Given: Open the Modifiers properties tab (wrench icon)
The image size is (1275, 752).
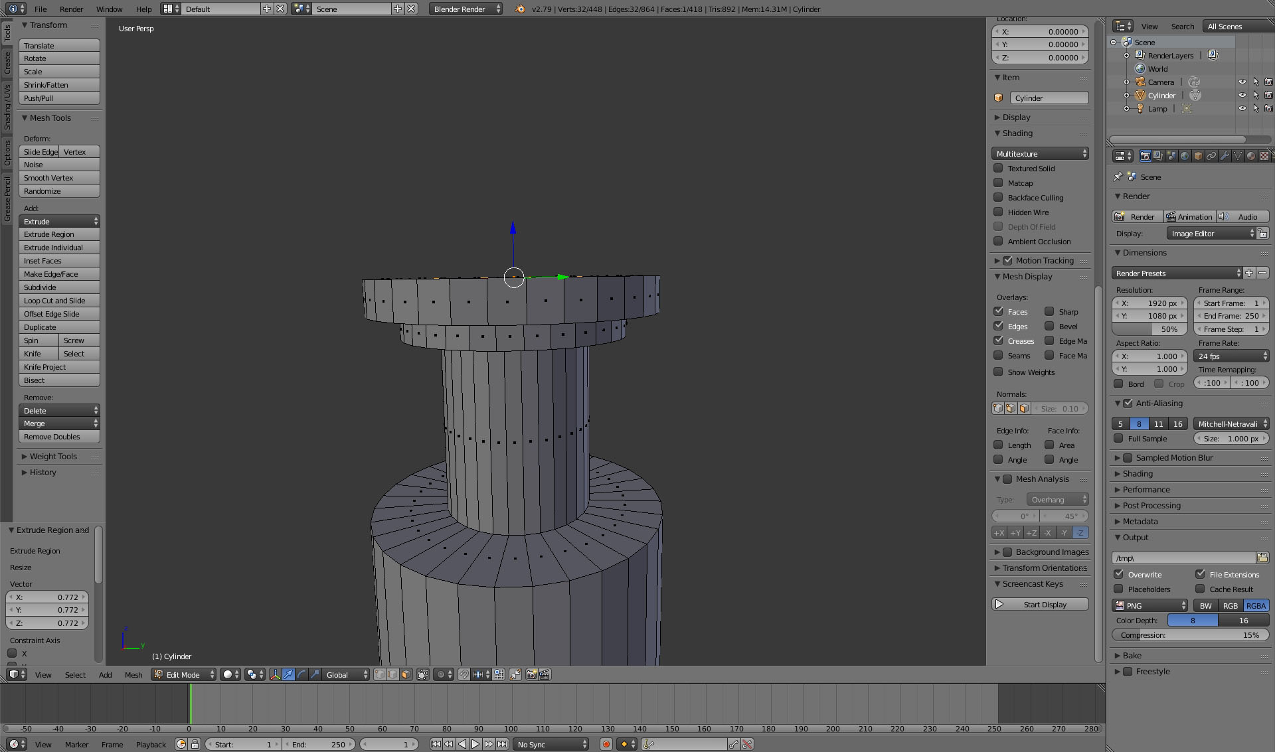Looking at the screenshot, I should [x=1225, y=156].
